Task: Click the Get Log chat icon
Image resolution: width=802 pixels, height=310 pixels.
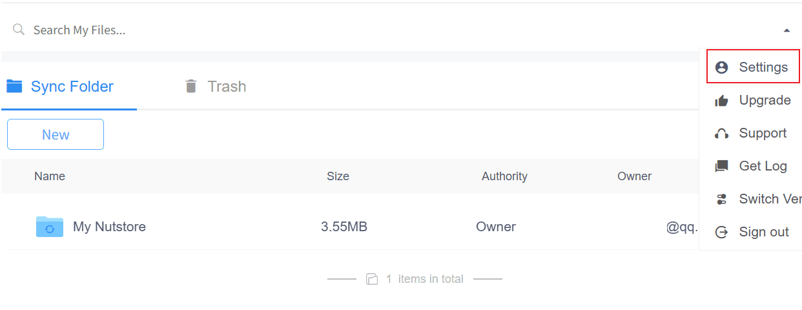Action: coord(722,167)
